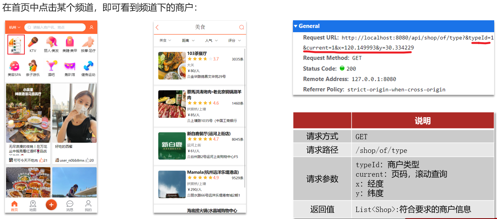Tap the back arrow on 美食 page
The width and height of the screenshot is (497, 219).
(157, 27)
